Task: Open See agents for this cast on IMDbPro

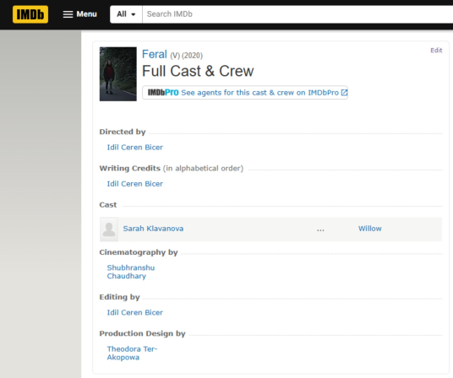Action: point(259,93)
